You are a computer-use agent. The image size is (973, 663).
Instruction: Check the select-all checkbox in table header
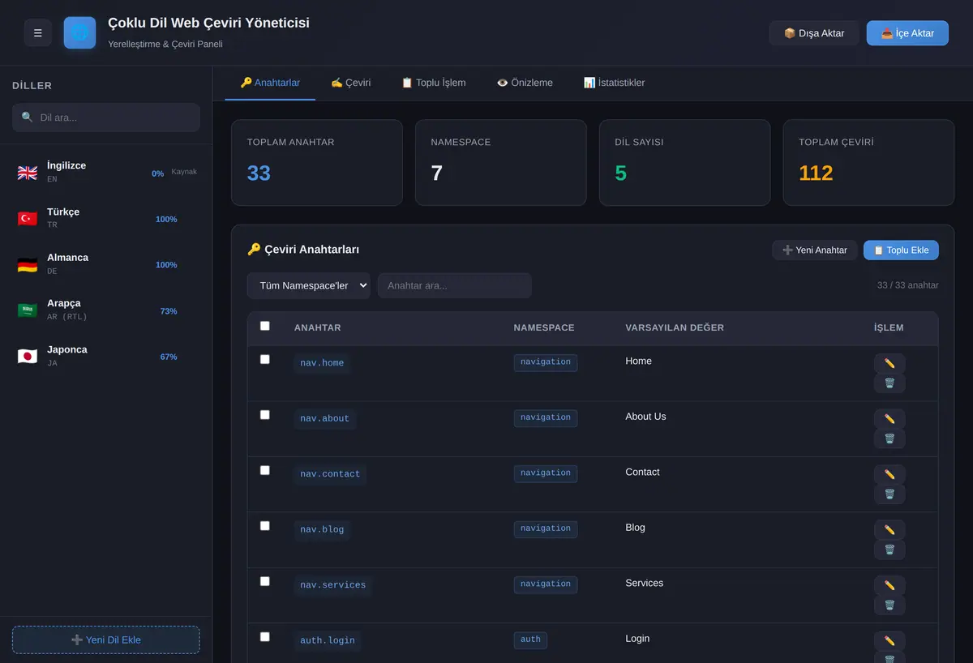coord(264,326)
